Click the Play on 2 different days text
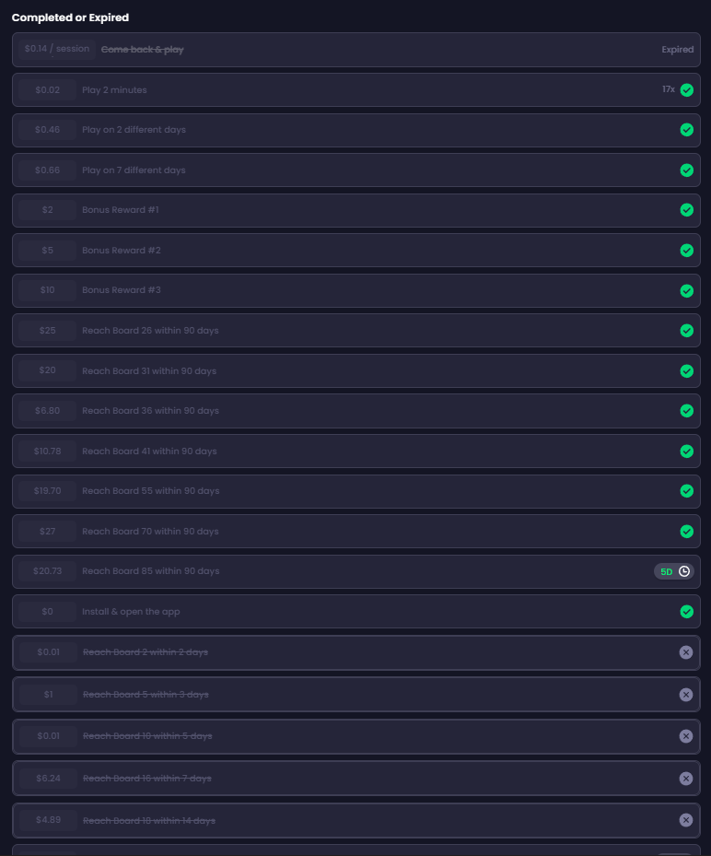This screenshot has width=711, height=856. click(134, 130)
